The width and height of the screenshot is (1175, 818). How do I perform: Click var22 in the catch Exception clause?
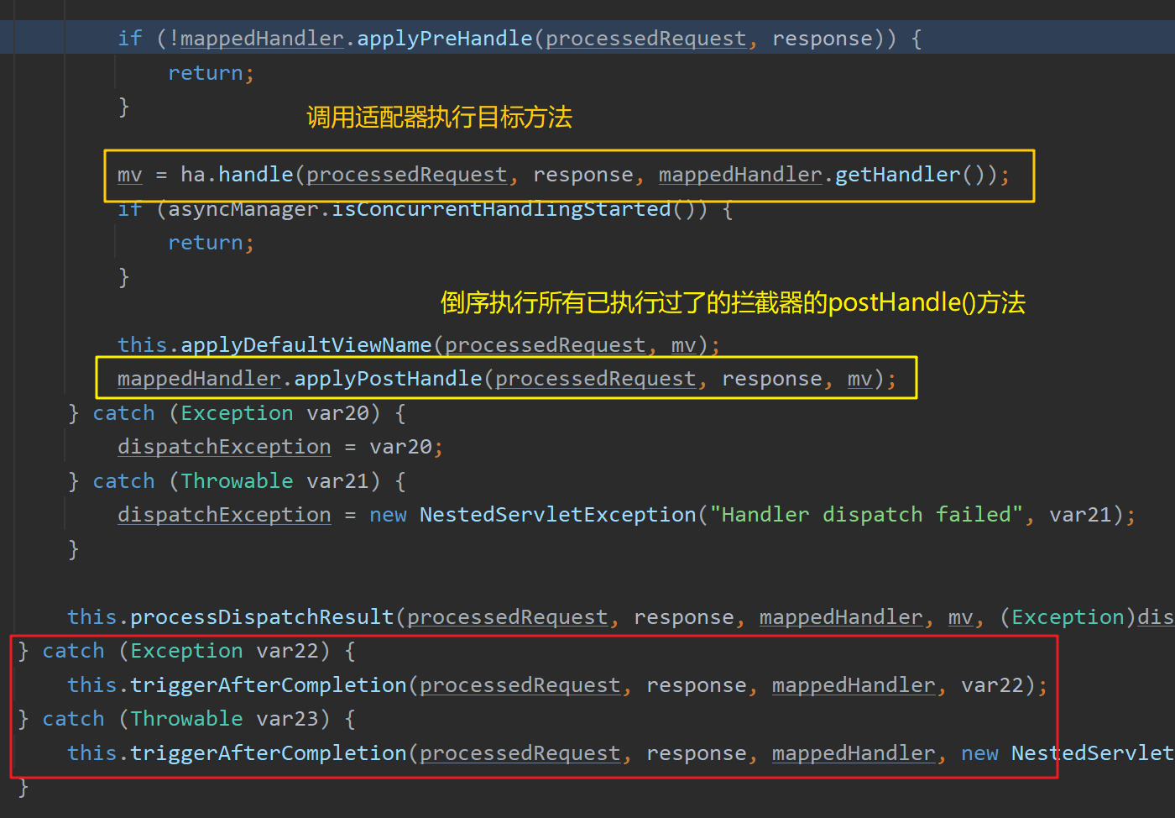tap(287, 651)
